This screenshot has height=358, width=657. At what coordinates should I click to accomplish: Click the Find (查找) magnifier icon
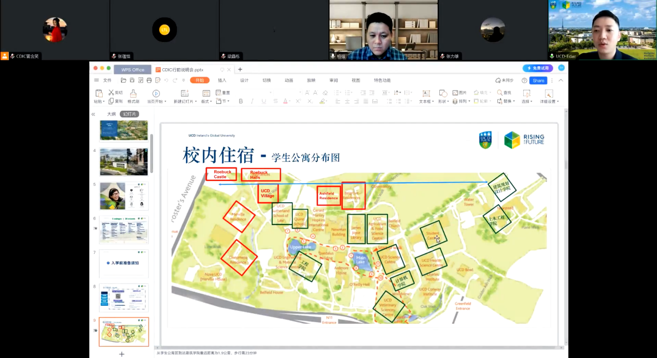(500, 93)
